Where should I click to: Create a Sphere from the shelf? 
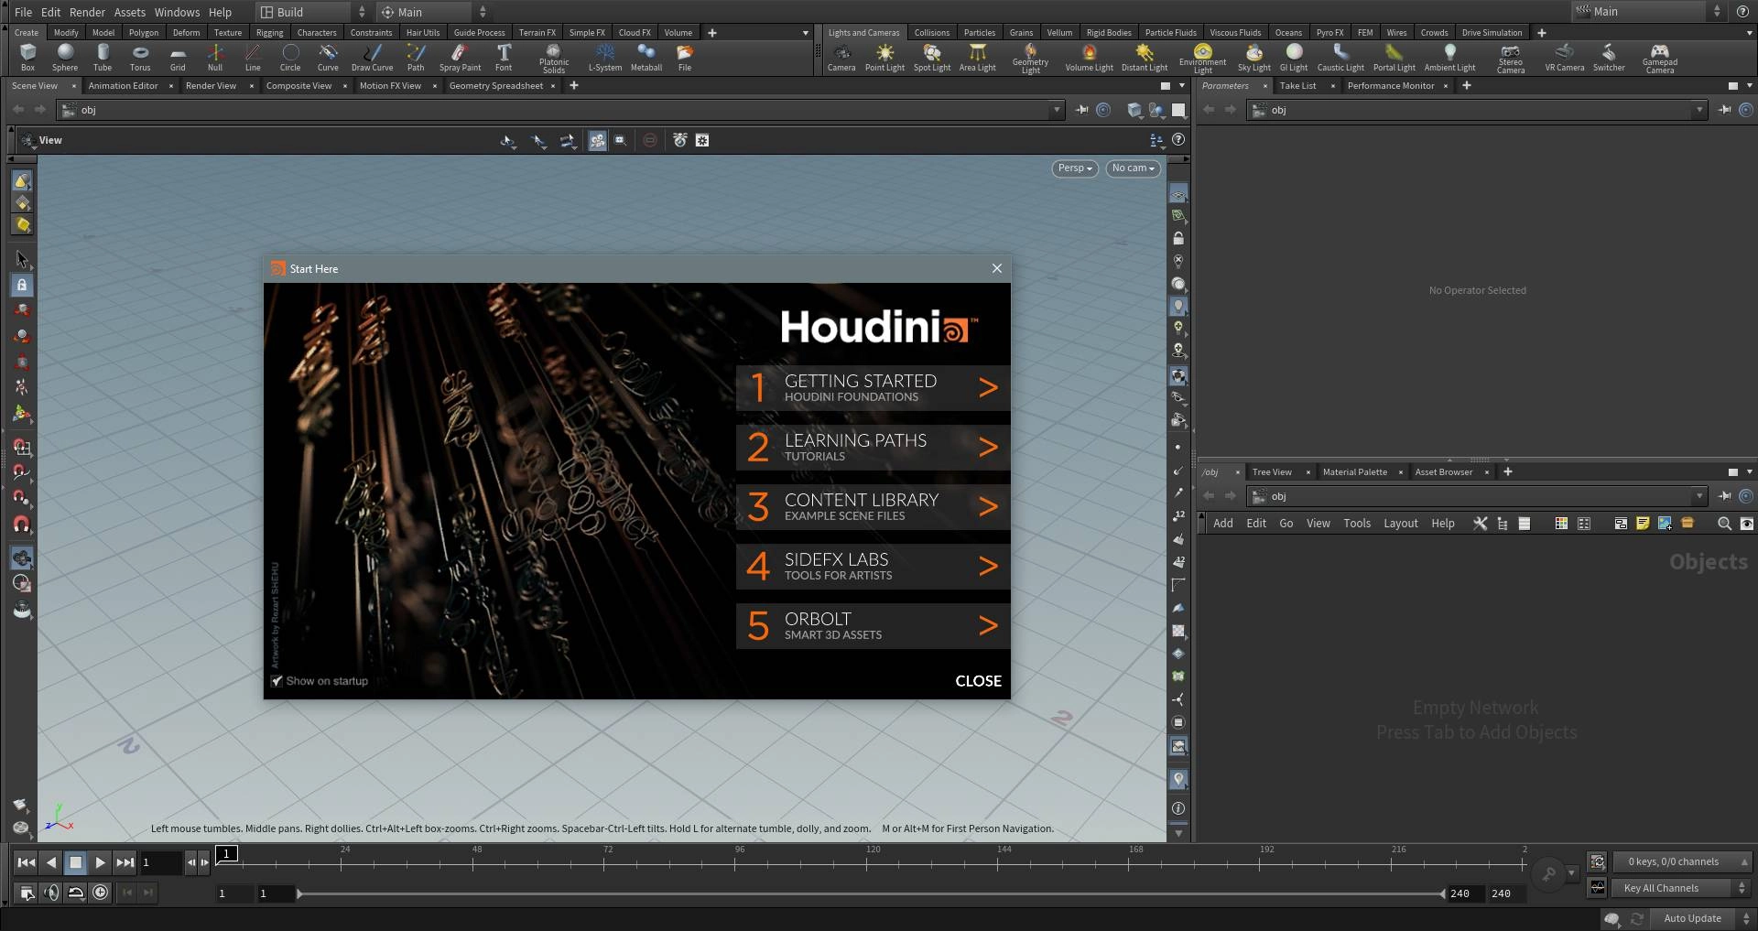(x=65, y=57)
